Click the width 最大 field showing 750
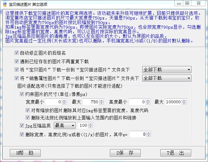Image resolution: width=208 pixels, height=162 pixels. [91, 102]
